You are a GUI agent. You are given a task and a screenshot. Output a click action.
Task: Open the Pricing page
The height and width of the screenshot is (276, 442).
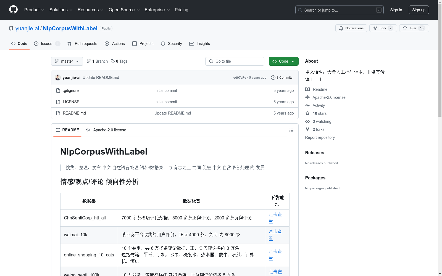181,10
